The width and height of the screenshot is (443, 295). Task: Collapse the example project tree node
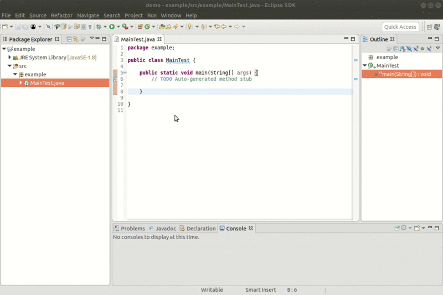pyautogui.click(x=4, y=49)
